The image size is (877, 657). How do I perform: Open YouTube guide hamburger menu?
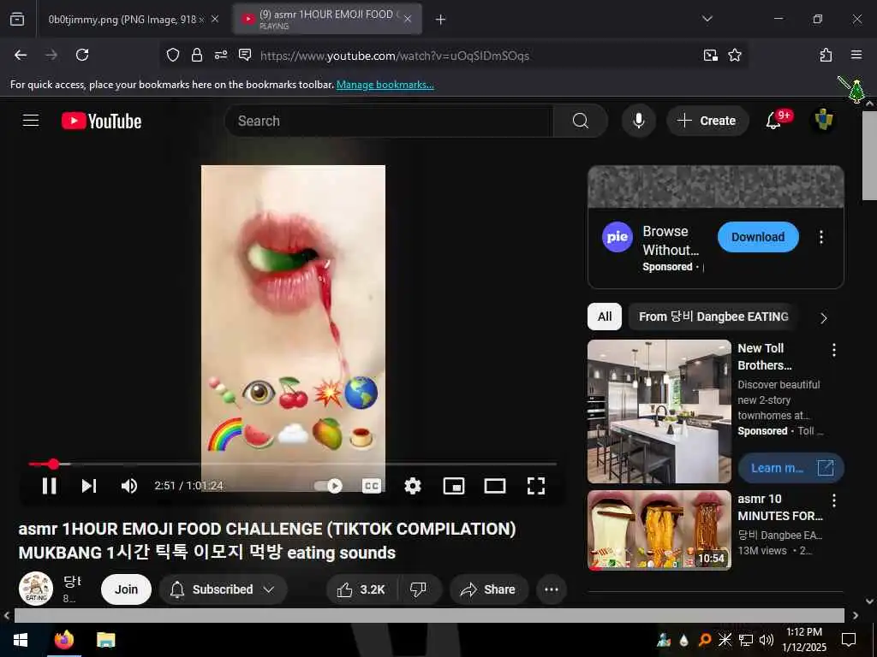(x=31, y=121)
